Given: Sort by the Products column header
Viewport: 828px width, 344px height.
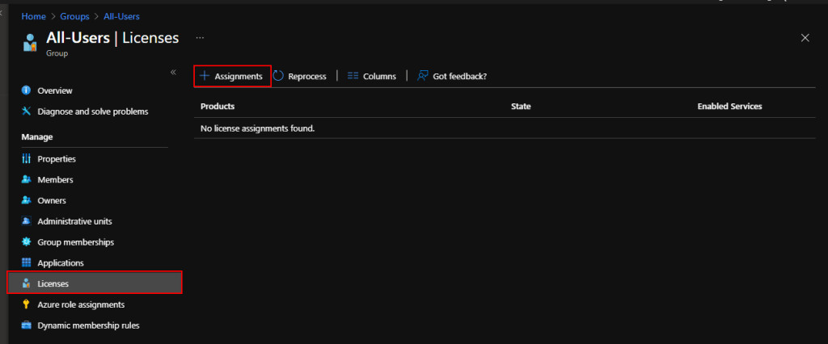Looking at the screenshot, I should [x=218, y=107].
